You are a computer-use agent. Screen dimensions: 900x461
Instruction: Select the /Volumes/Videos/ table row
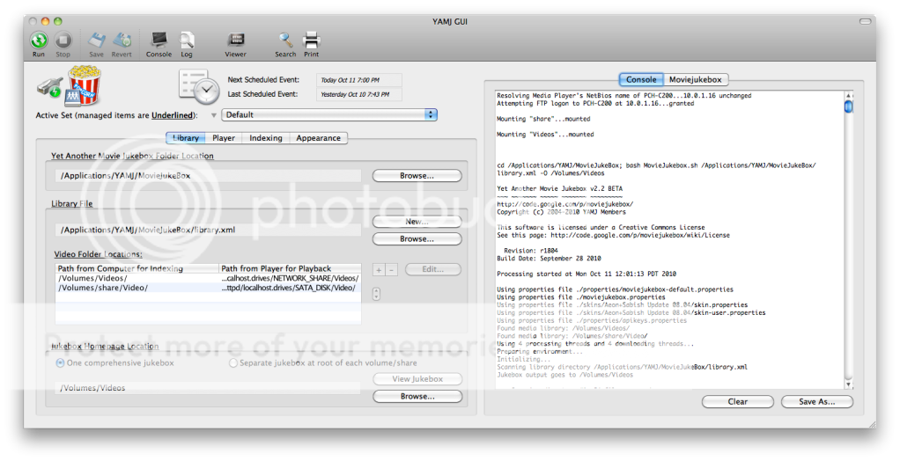point(209,278)
